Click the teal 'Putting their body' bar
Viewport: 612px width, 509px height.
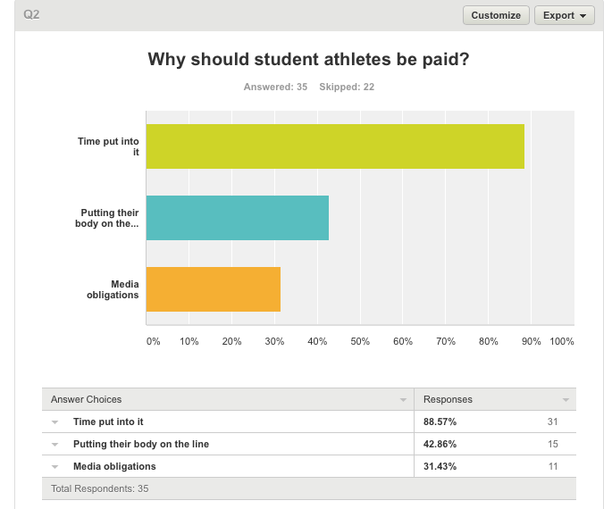tap(238, 218)
